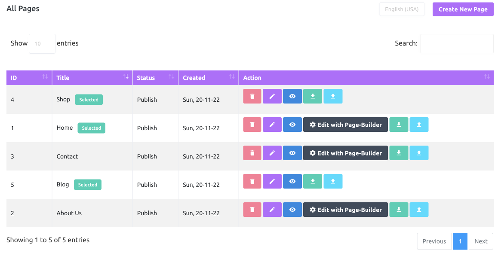Export the Blog page with the download icon
498x259 pixels.
(x=313, y=181)
